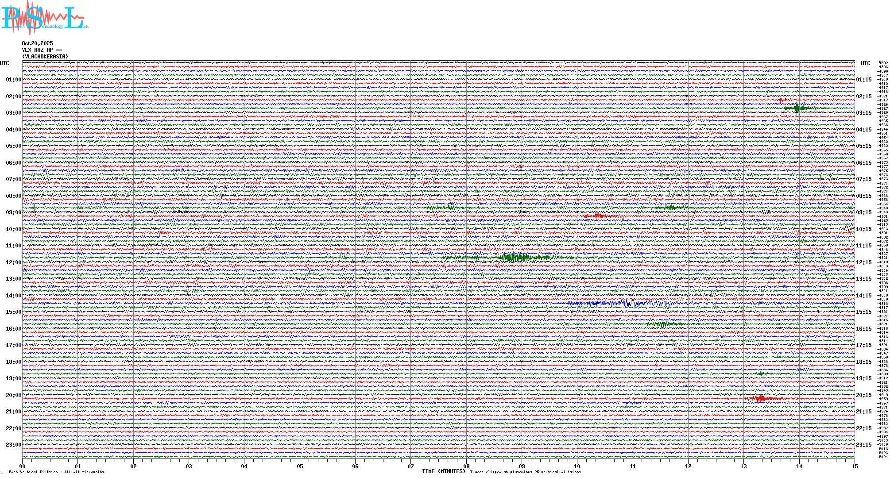Click the vertical division microvolts note

point(56,472)
